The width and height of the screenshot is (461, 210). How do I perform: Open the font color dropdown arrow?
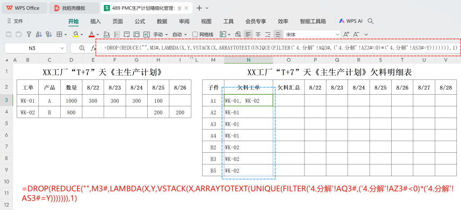(x=98, y=34)
